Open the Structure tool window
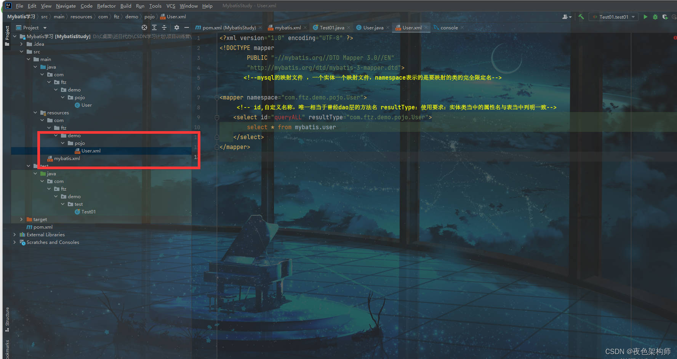This screenshot has width=677, height=359. tap(7, 319)
